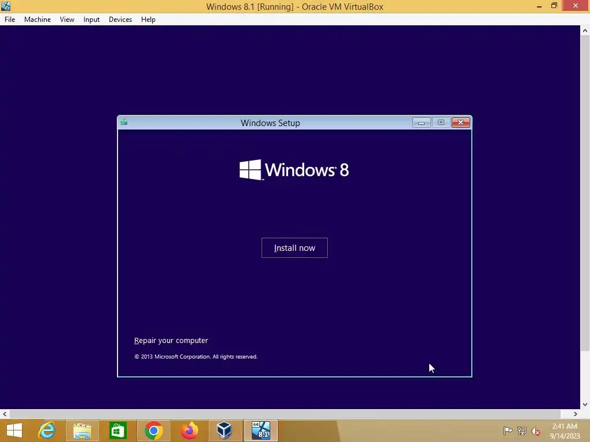The image size is (590, 442).
Task: Maximize the Windows Setup dialog
Action: point(441,123)
